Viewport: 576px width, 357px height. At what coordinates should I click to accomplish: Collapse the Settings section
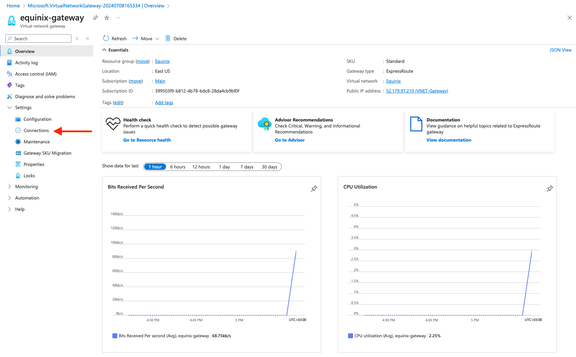10,107
